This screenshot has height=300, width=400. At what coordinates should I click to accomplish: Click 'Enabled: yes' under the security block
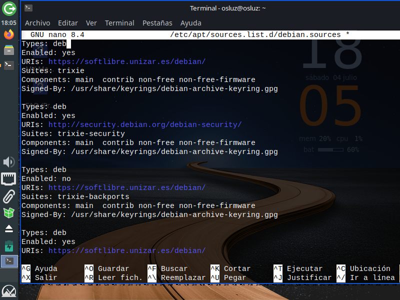[48, 116]
